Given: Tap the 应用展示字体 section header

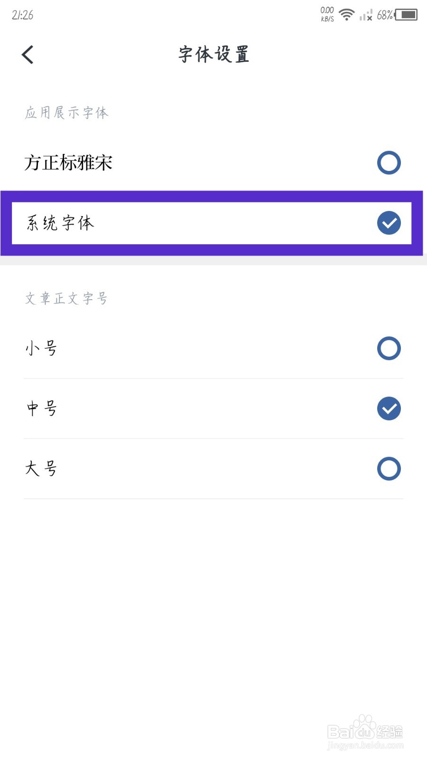Looking at the screenshot, I should tap(67, 113).
